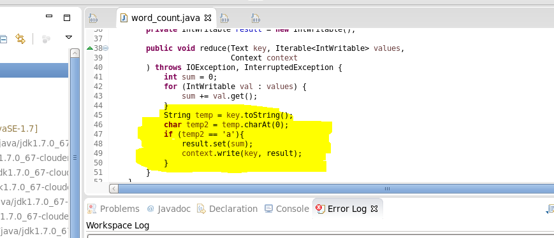
Task: Click the 'public void reduce(Text key' code line
Action: coord(275,48)
